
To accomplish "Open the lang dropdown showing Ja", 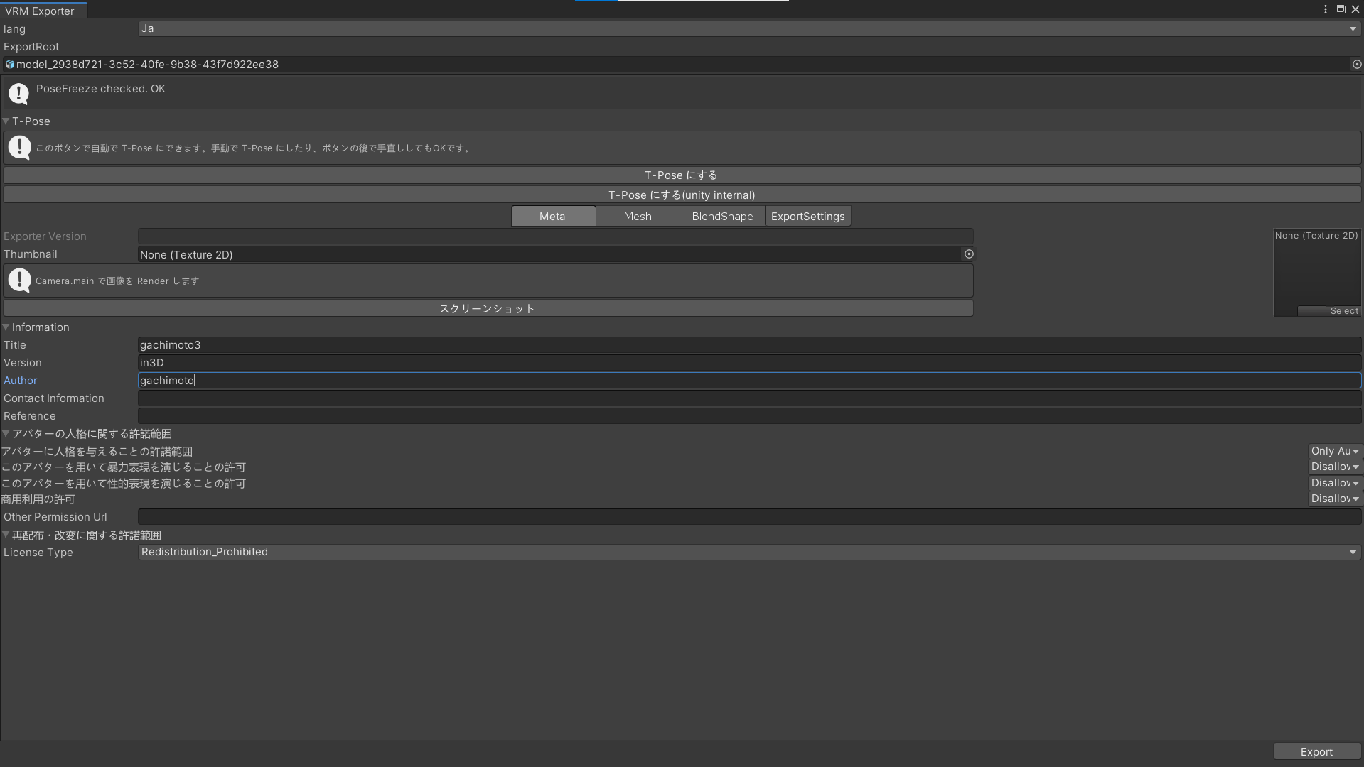I will [750, 29].
